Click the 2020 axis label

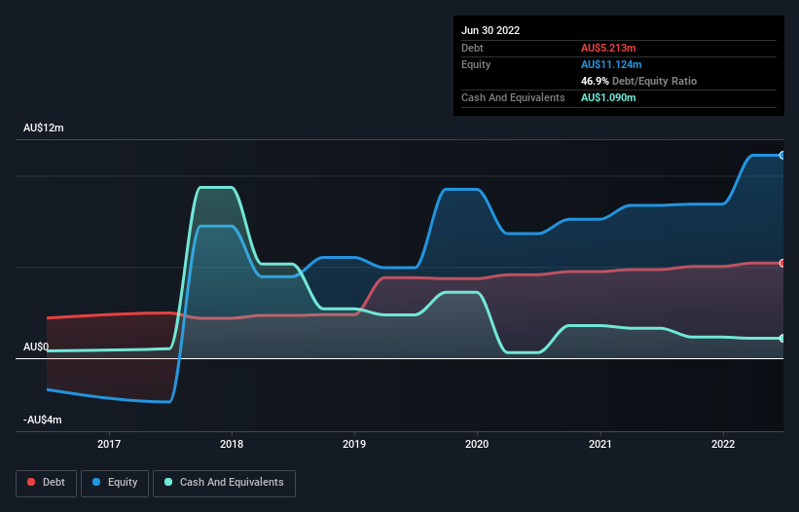click(477, 444)
